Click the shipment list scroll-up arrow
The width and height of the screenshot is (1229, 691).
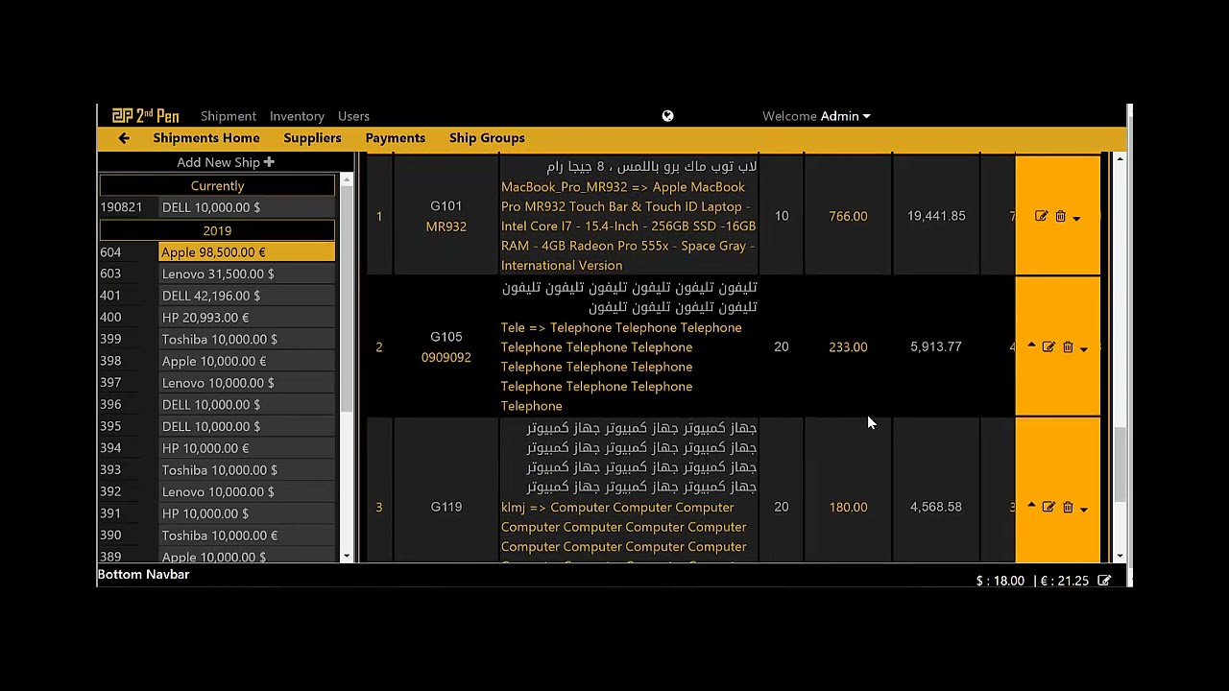click(347, 179)
